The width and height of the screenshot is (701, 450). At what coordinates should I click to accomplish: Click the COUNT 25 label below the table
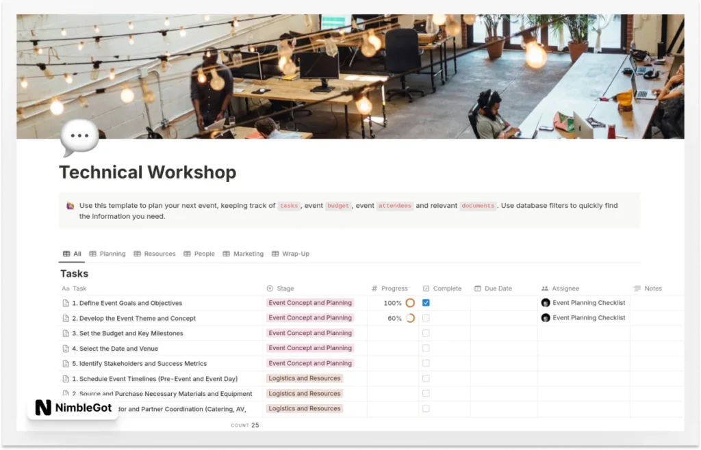pyautogui.click(x=244, y=425)
